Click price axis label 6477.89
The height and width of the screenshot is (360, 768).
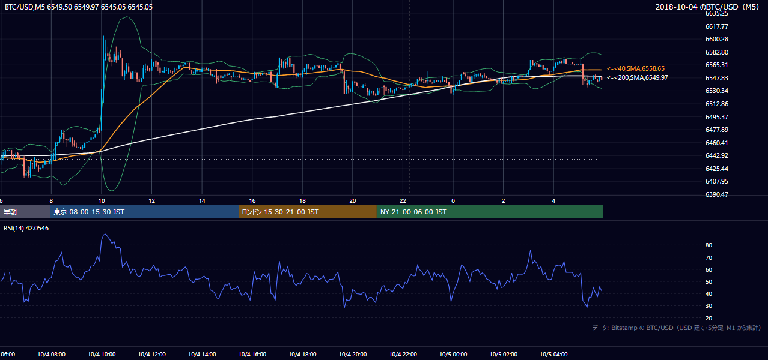point(717,130)
